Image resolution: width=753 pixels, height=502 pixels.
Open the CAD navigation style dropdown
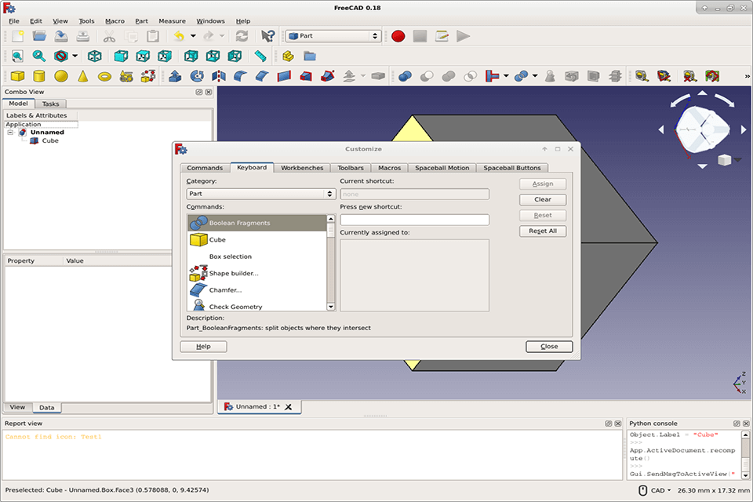661,490
